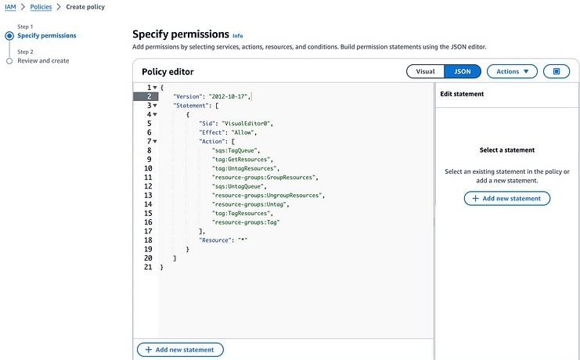580x360 pixels.
Task: Go to IAM in the breadcrumb
Action: pos(11,7)
